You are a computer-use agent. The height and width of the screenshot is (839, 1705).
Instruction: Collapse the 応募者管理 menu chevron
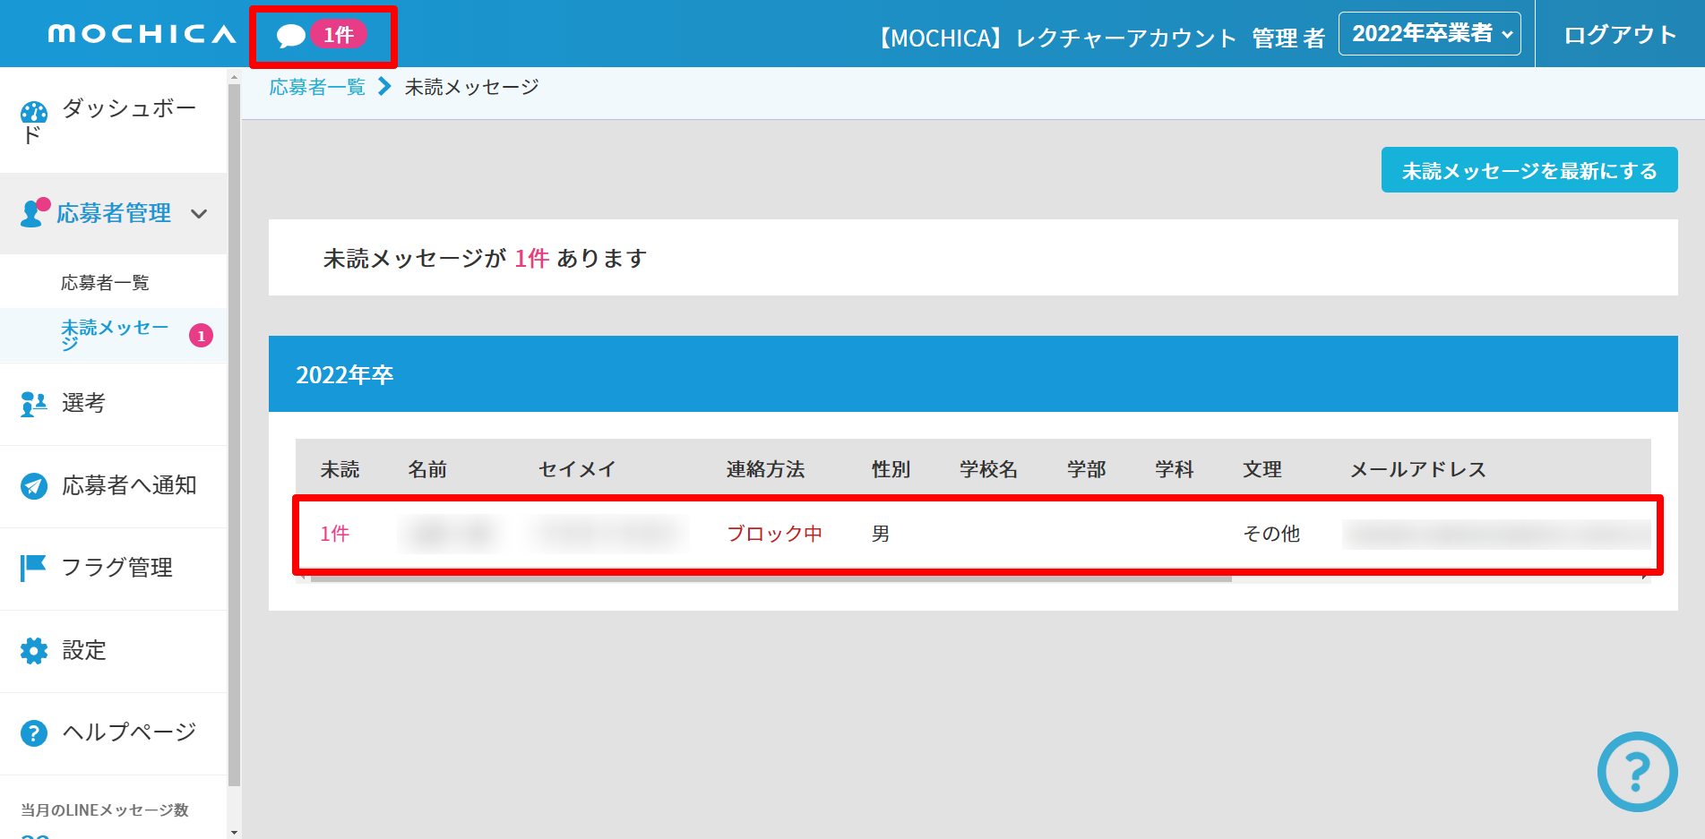tap(199, 214)
